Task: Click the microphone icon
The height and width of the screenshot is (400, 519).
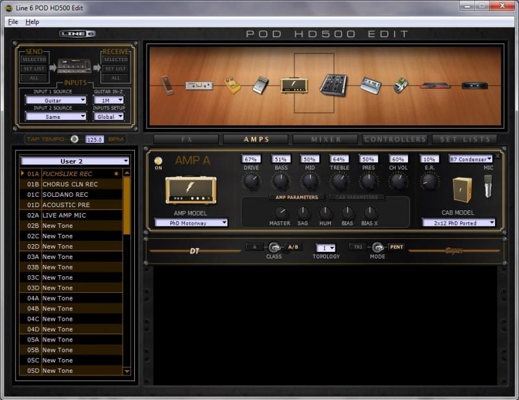Action: point(488,186)
